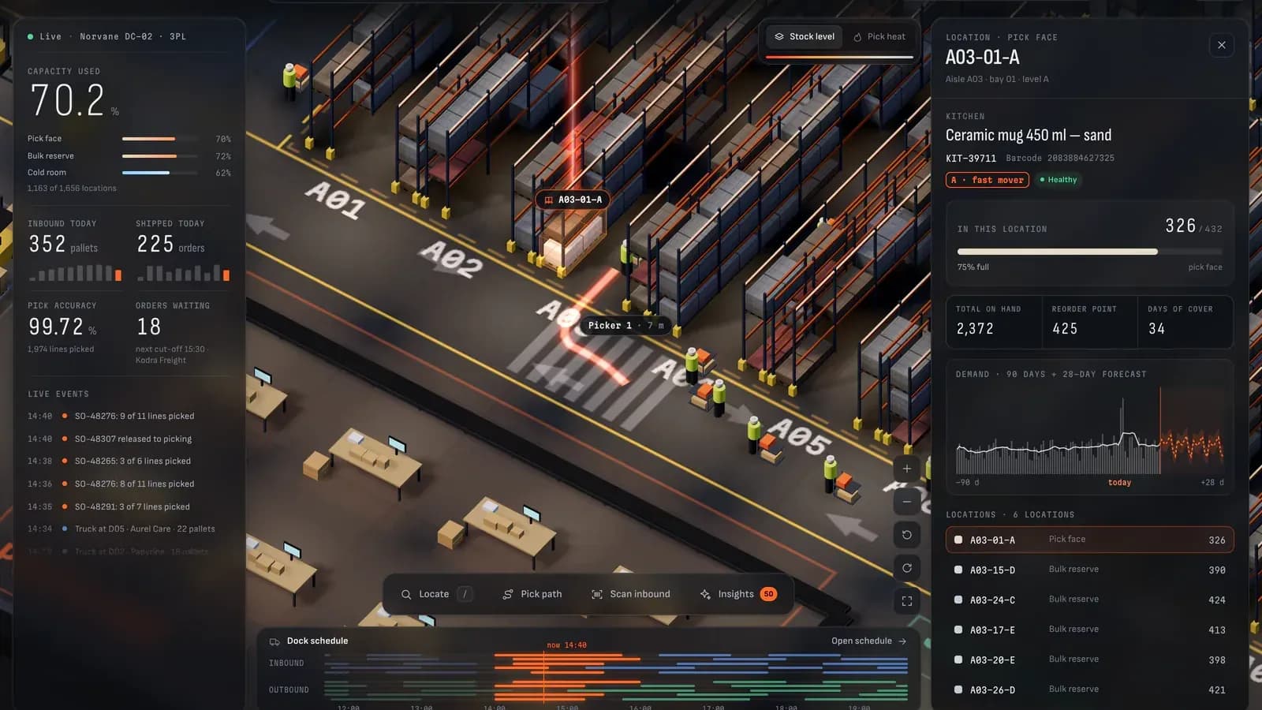Click the now 14:40 dock timeline marker
Image resolution: width=1262 pixels, height=710 pixels.
point(566,645)
